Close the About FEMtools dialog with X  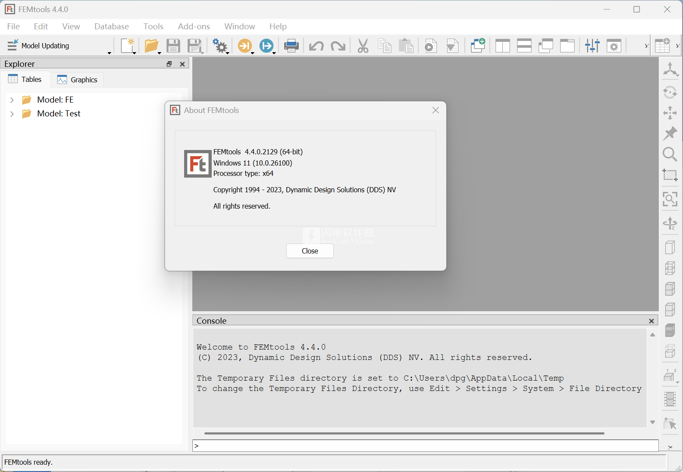(436, 110)
